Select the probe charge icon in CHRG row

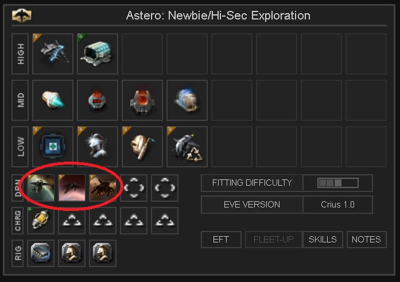tap(41, 220)
